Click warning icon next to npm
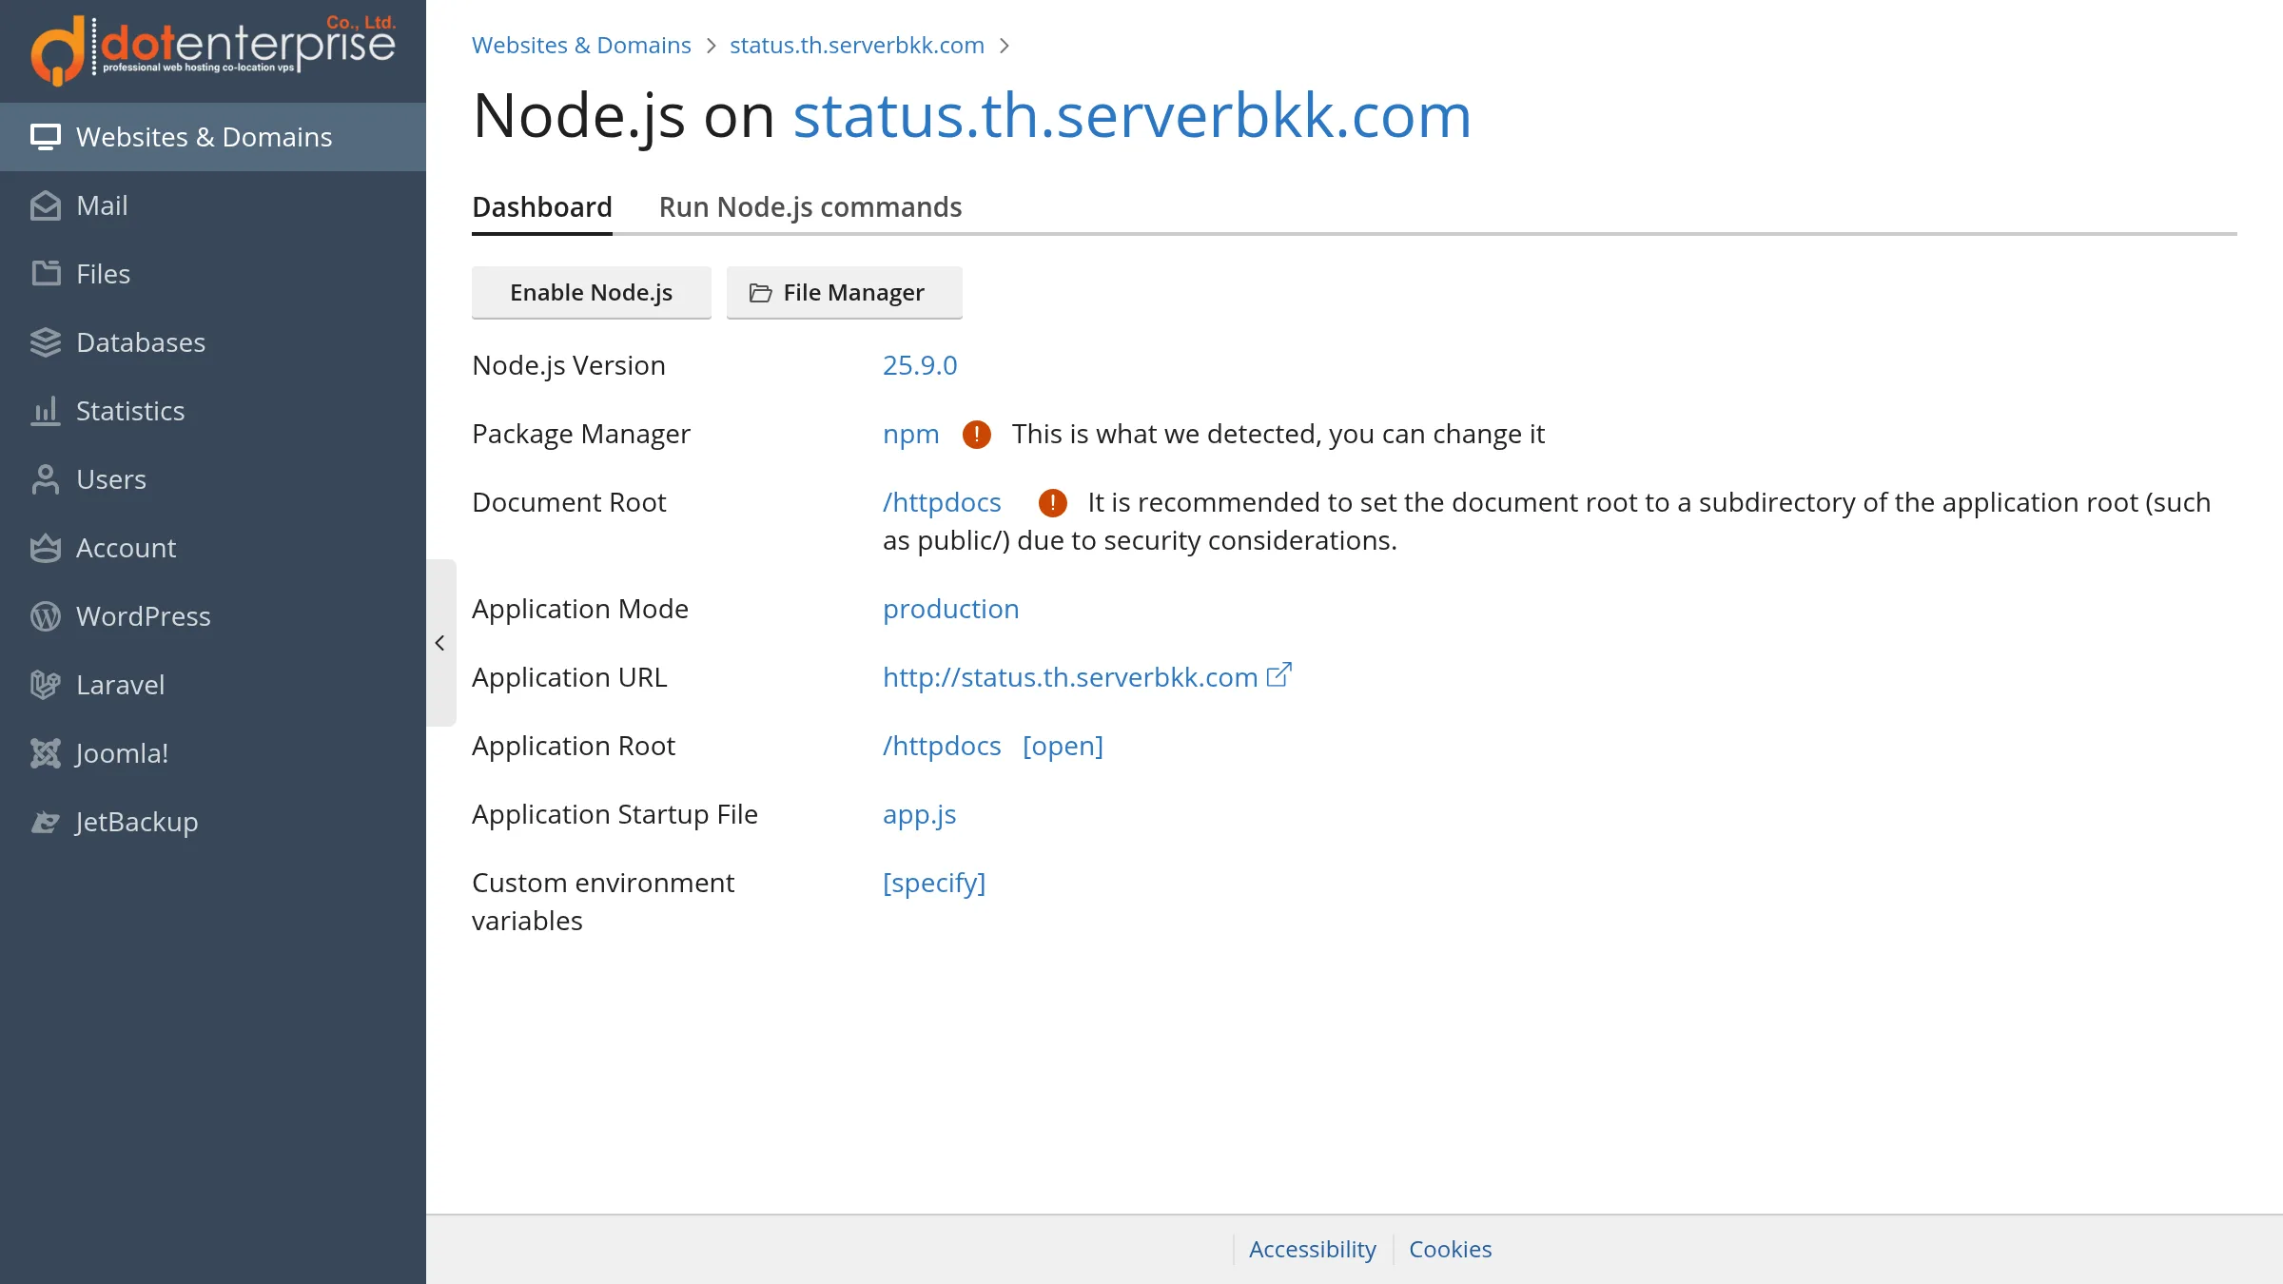The image size is (2283, 1284). (x=977, y=435)
